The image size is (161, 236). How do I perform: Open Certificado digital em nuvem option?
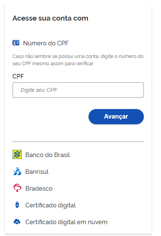coord(66,222)
